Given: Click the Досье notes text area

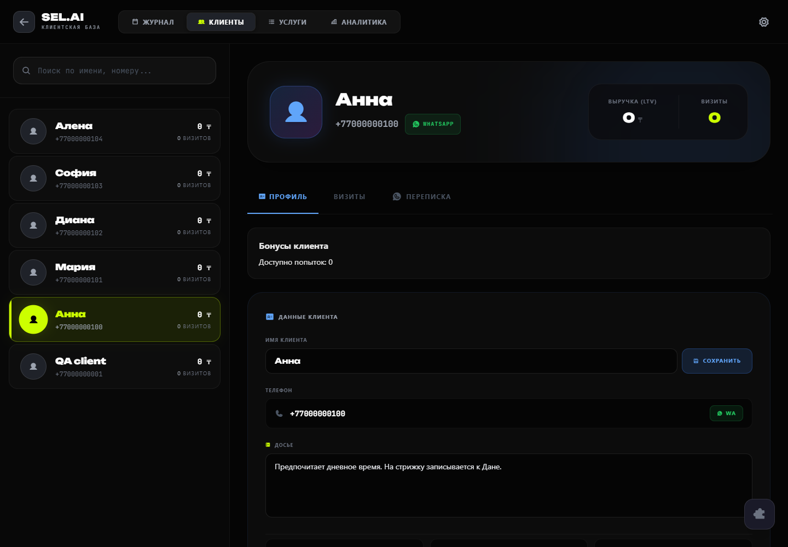Looking at the screenshot, I should click(x=509, y=485).
